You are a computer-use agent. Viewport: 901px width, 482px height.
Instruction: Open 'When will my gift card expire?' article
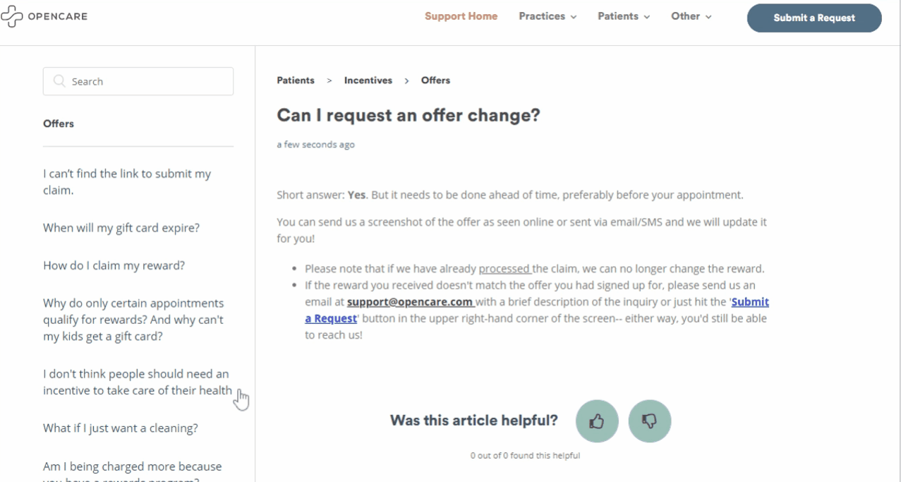click(121, 228)
